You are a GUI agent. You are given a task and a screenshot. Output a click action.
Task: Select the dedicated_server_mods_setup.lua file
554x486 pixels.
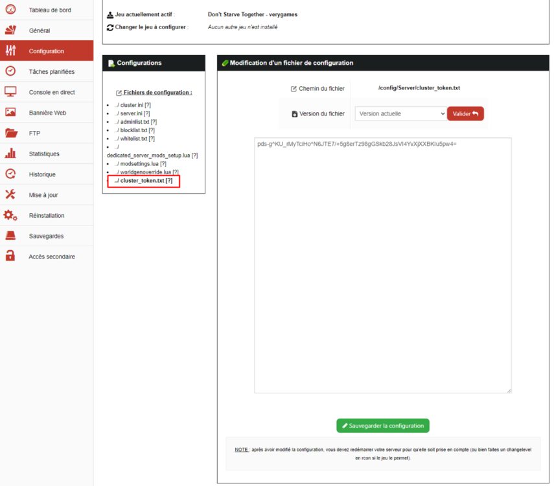pos(148,156)
